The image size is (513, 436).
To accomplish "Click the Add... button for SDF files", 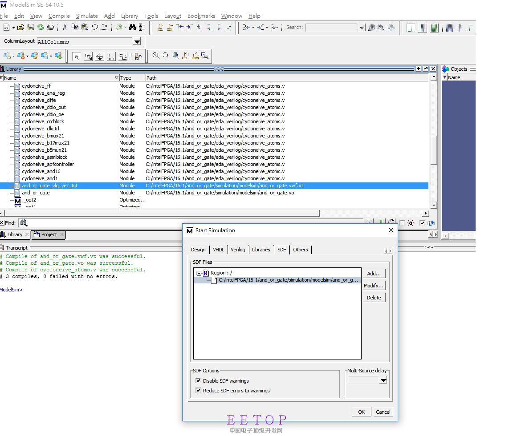I will (x=374, y=274).
